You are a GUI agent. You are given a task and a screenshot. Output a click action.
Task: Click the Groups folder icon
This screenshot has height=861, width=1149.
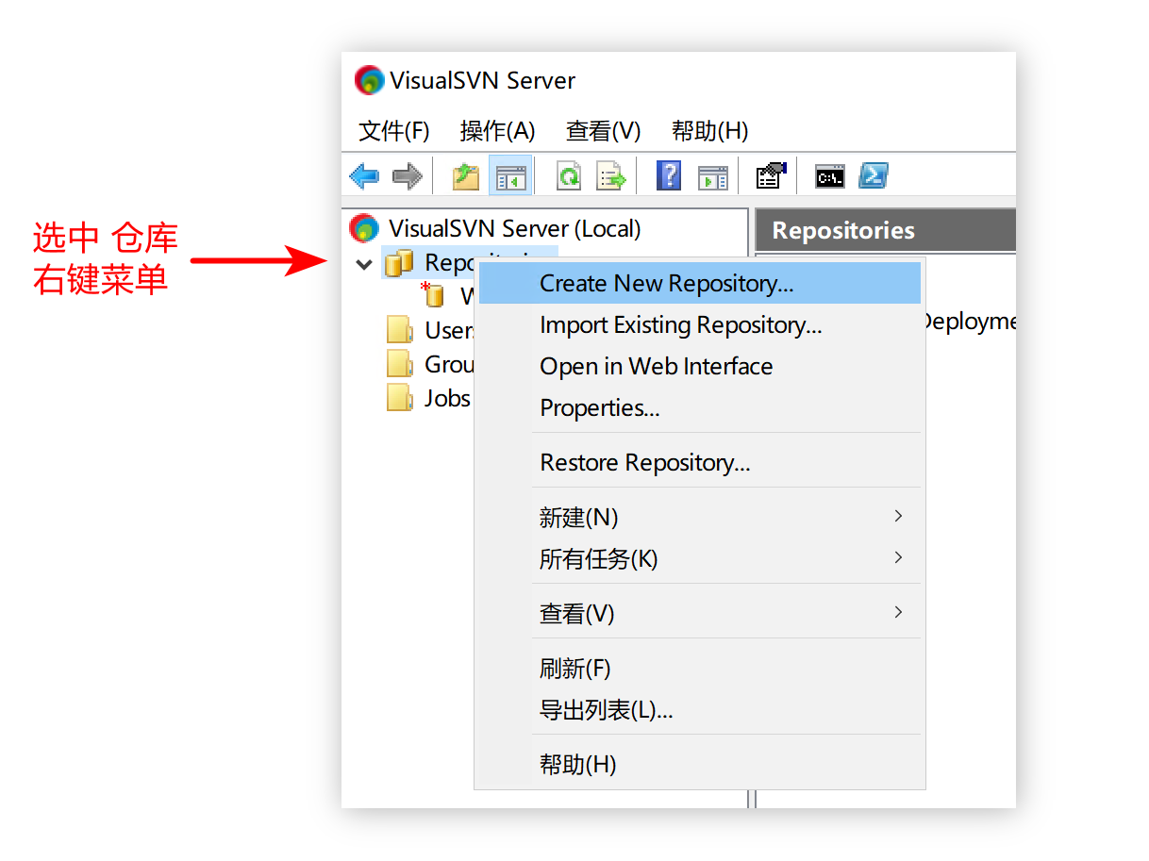(x=400, y=364)
